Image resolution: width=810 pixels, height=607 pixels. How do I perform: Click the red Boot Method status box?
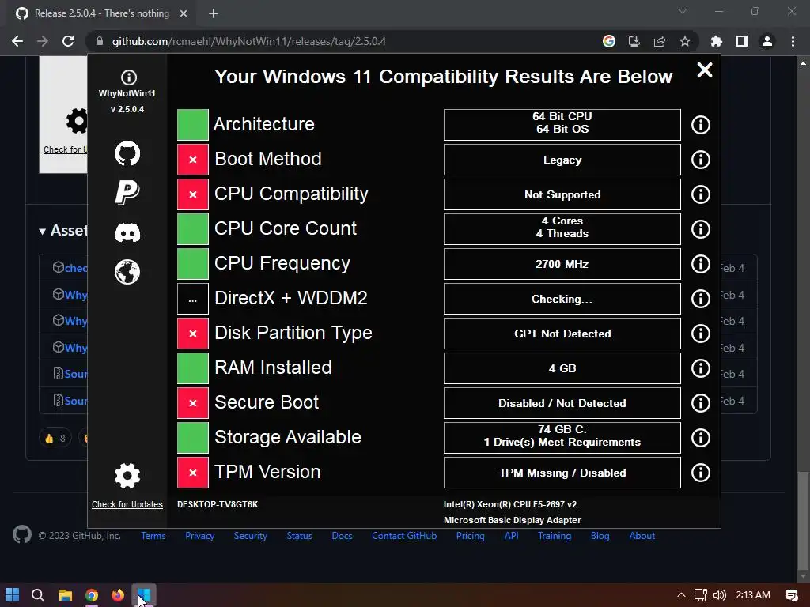(193, 160)
